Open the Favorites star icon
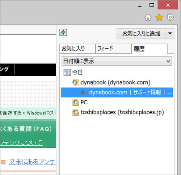Viewport: 181px width, 175px height. tap(159, 17)
